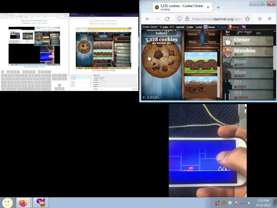Open the tumblr link in the top bar
Viewport: 277px width, 208px height.
pyautogui.click(x=199, y=27)
